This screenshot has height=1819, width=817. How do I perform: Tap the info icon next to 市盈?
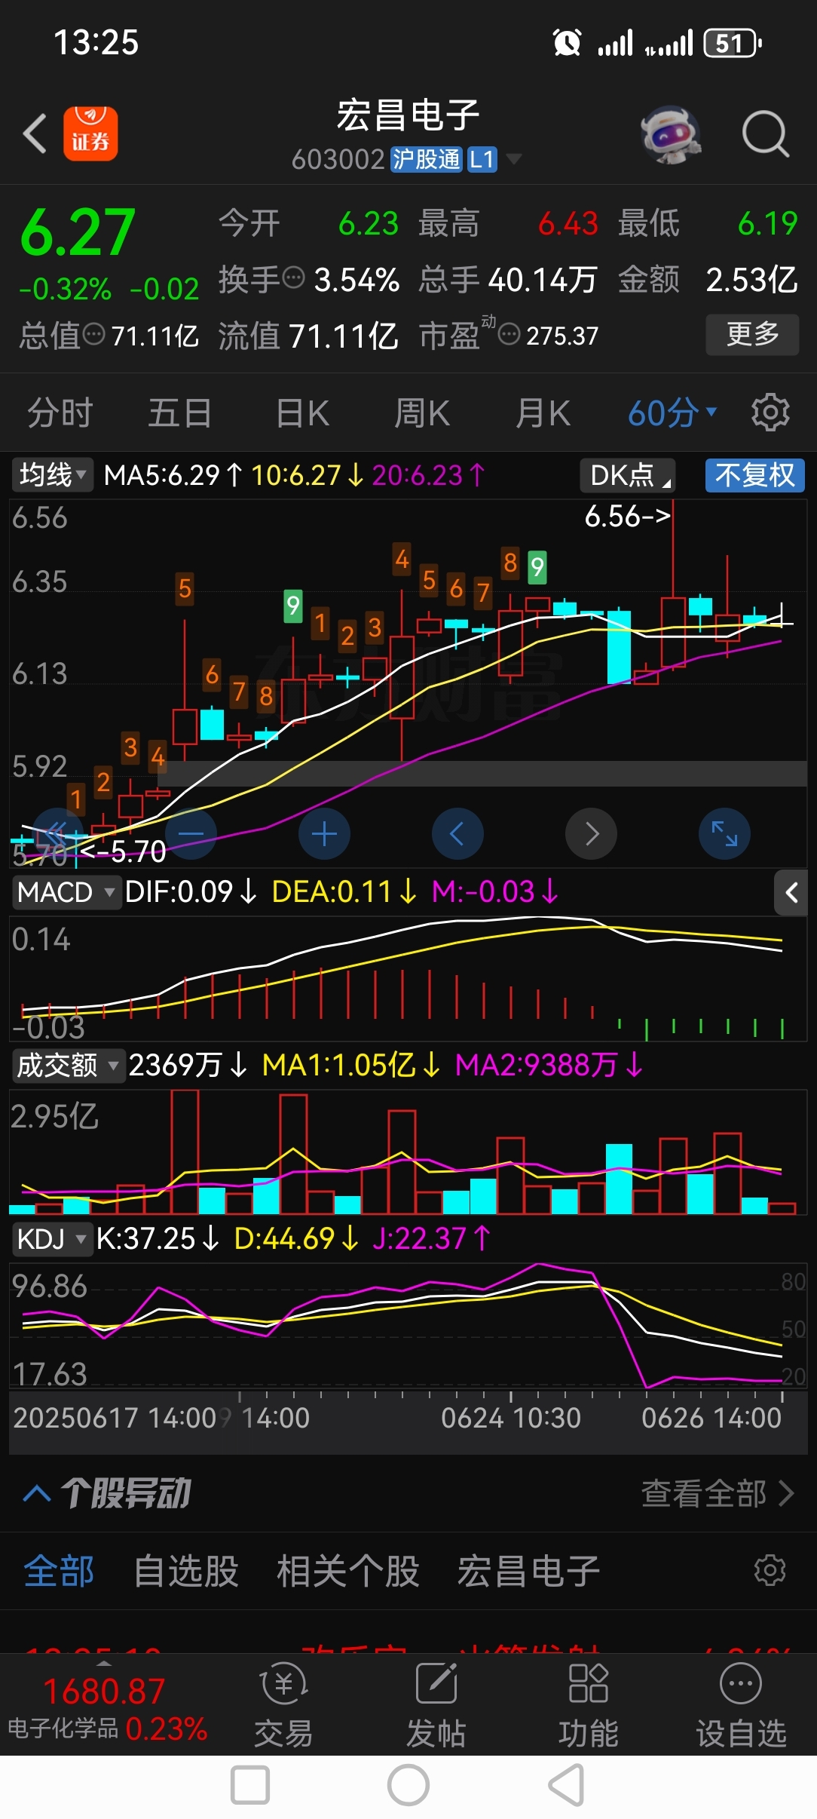coord(509,334)
